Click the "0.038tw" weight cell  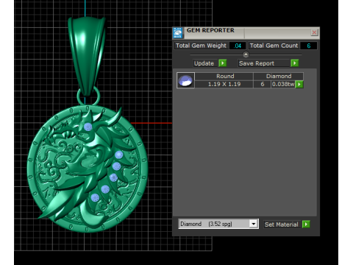[283, 84]
